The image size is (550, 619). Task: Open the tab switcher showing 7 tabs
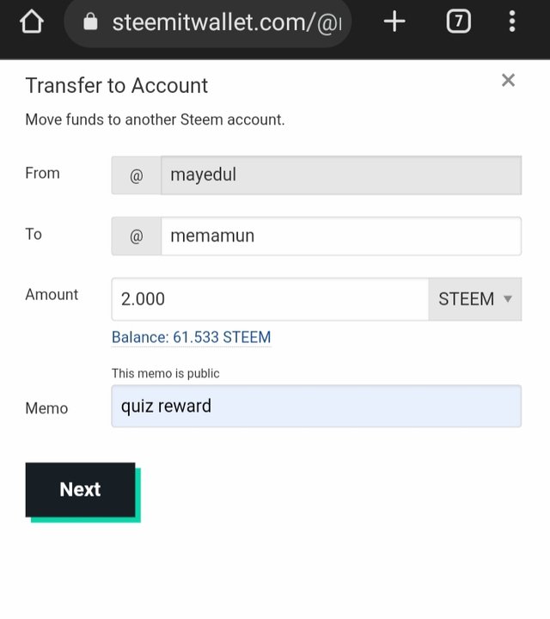459,22
